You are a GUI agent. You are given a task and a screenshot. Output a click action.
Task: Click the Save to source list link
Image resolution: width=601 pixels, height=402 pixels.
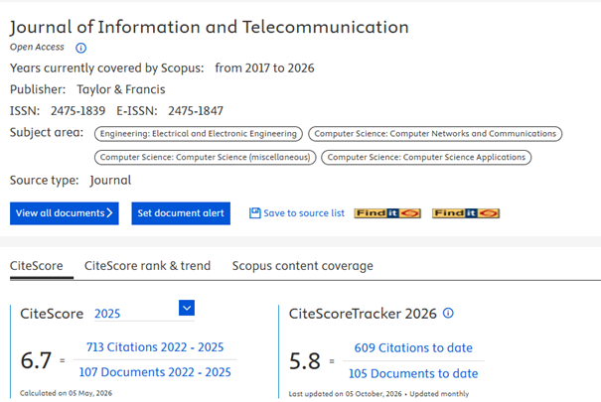pos(304,212)
